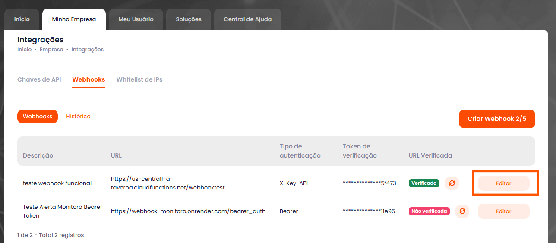Re-verify the webhook-monitora.onrender.com URL via refresh icon

(462, 211)
